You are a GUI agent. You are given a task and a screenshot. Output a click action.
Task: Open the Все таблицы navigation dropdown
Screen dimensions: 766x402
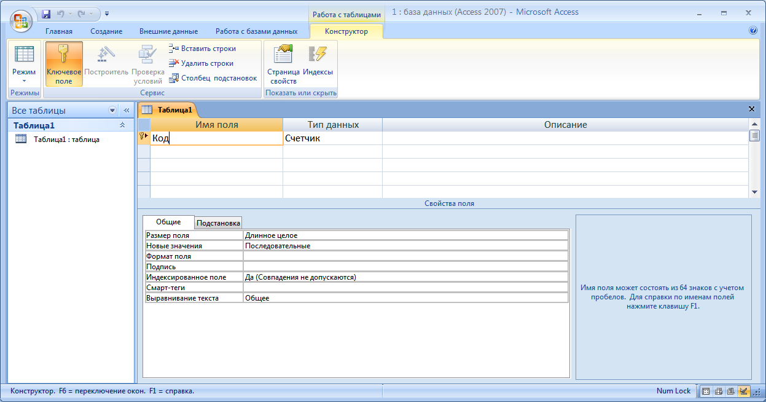(112, 111)
